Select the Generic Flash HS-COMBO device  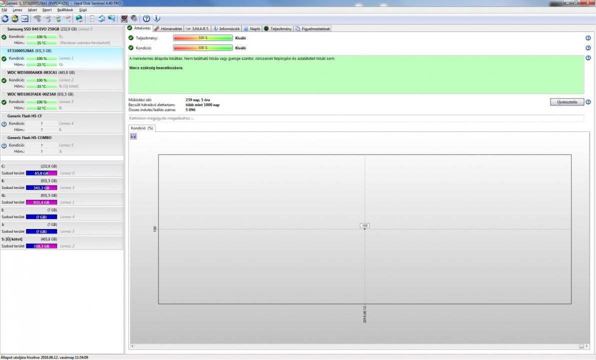(62, 144)
